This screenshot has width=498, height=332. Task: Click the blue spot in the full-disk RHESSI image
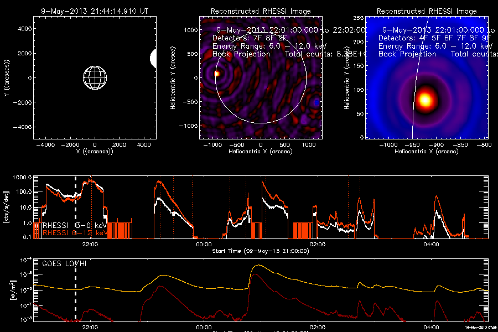click(x=317, y=102)
